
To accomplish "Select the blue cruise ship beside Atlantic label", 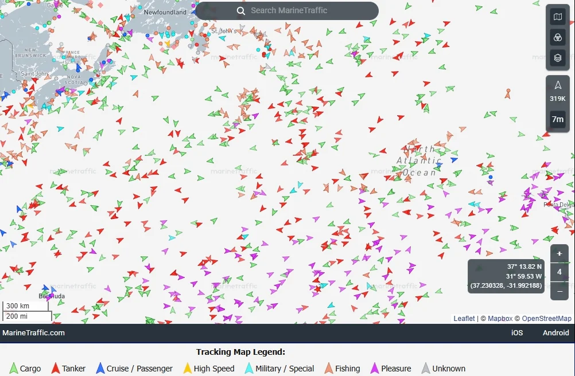I will point(454,159).
